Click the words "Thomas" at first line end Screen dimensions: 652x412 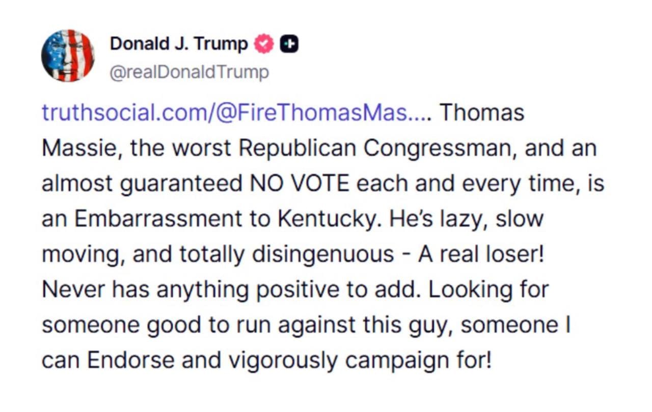point(482,112)
